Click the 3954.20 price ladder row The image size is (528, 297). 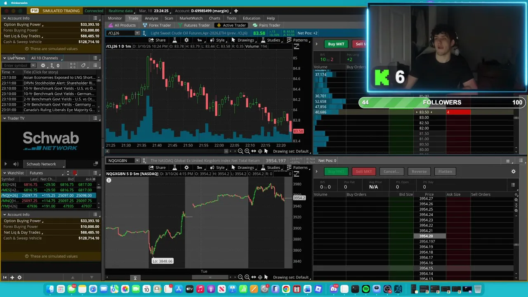pyautogui.click(x=429, y=236)
